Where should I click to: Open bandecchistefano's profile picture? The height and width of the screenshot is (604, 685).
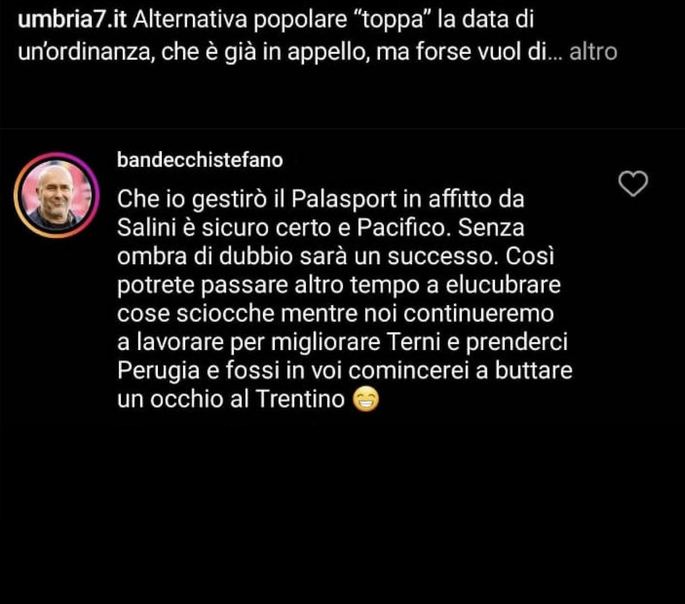tap(57, 195)
